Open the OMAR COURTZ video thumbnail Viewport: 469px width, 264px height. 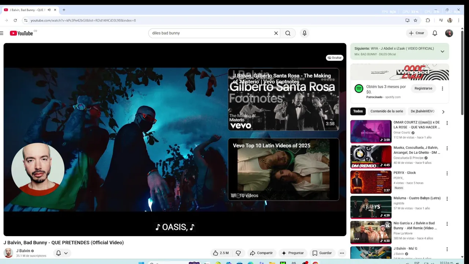pos(371,132)
